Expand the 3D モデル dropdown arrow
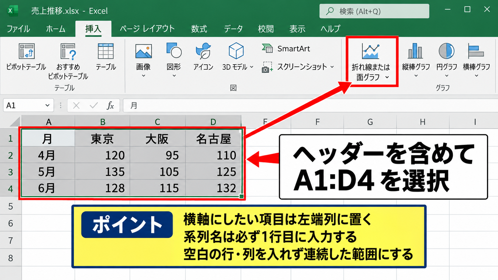 click(x=252, y=67)
